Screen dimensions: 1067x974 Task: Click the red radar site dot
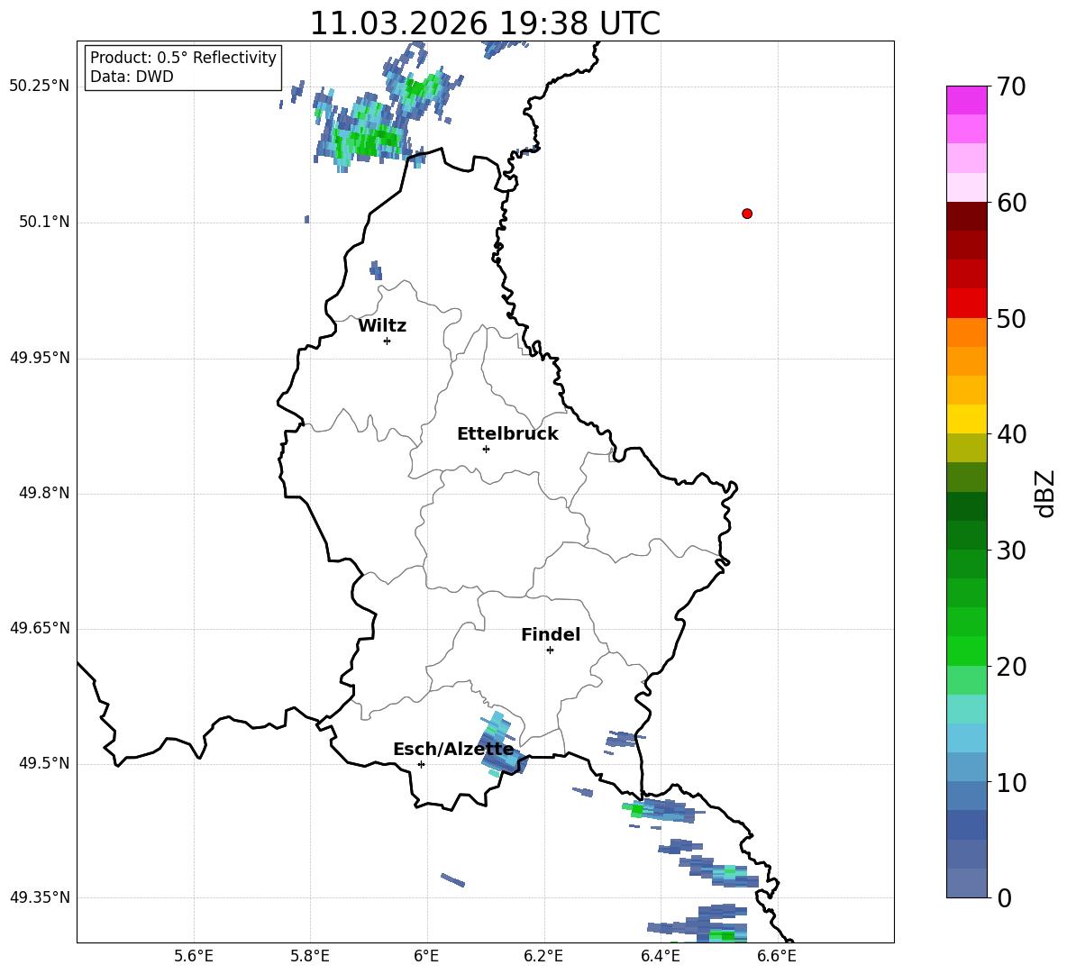tap(747, 214)
